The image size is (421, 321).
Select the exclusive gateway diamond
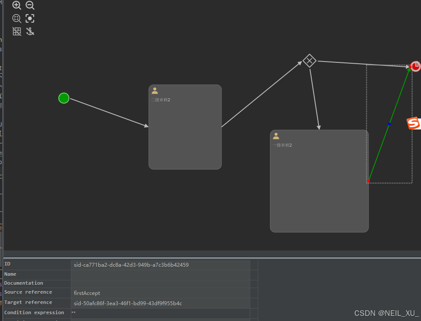click(309, 61)
